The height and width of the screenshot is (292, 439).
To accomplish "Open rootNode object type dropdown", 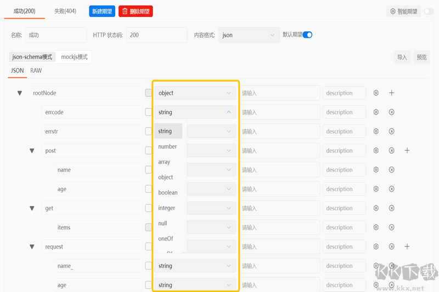I will 195,93.
